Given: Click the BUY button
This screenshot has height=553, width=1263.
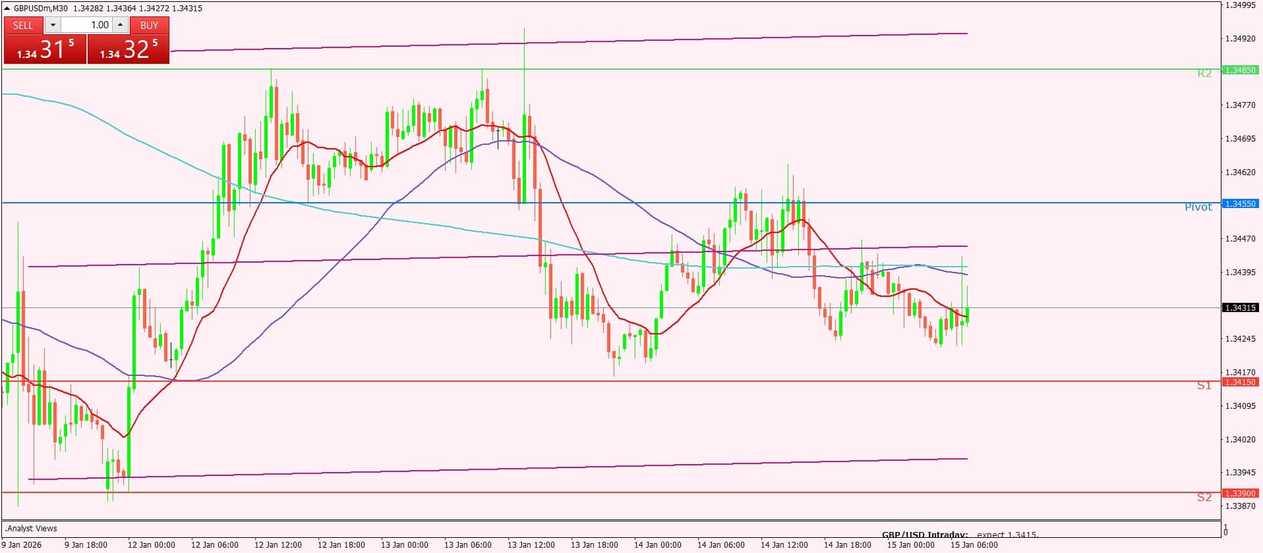Looking at the screenshot, I should click(150, 25).
